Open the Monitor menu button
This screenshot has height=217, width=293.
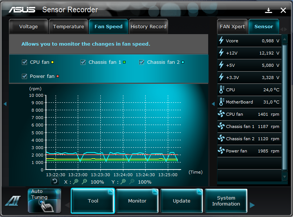tap(137, 201)
